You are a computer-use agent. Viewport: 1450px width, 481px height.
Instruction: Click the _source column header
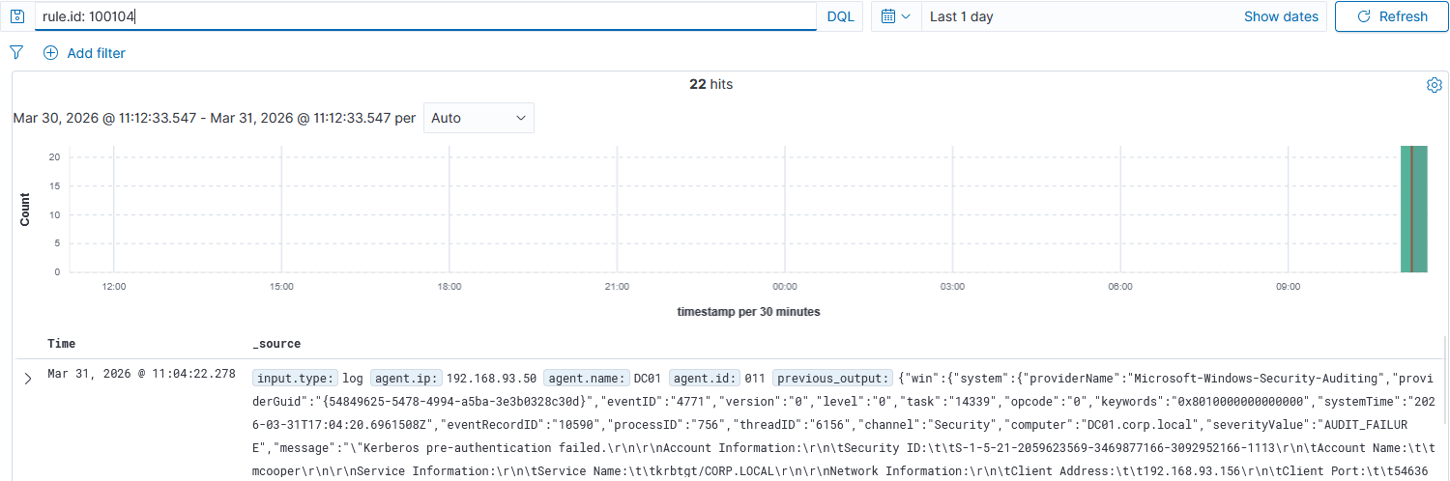(x=276, y=344)
